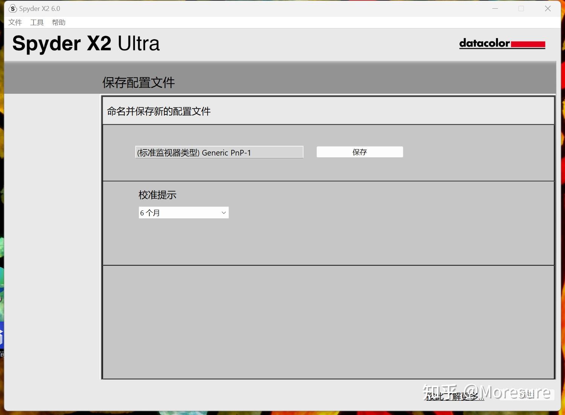Open the 帮助 menu
This screenshot has width=565, height=415.
point(58,22)
